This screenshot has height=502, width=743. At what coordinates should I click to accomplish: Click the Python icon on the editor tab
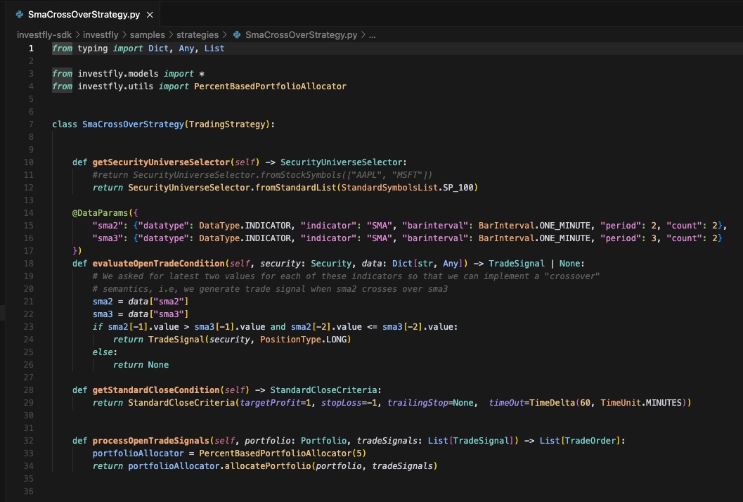coord(20,14)
